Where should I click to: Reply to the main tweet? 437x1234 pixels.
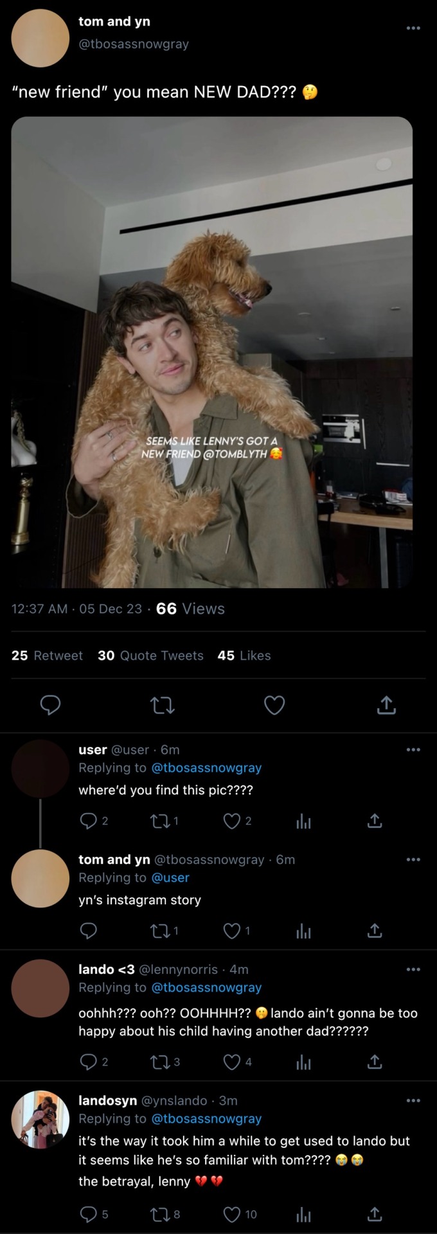[x=50, y=705]
